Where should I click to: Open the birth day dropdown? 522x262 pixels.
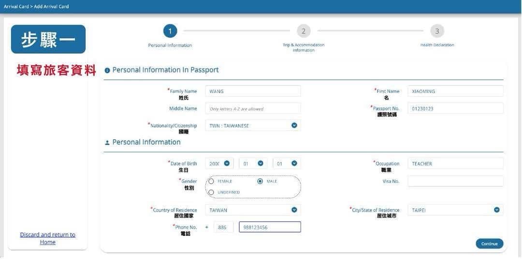coord(287,163)
